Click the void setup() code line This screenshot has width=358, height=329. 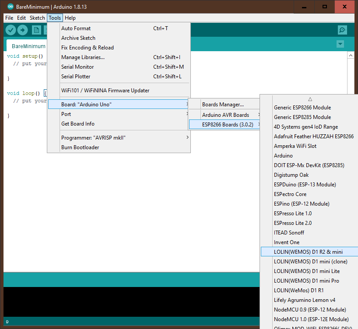[x=25, y=56]
